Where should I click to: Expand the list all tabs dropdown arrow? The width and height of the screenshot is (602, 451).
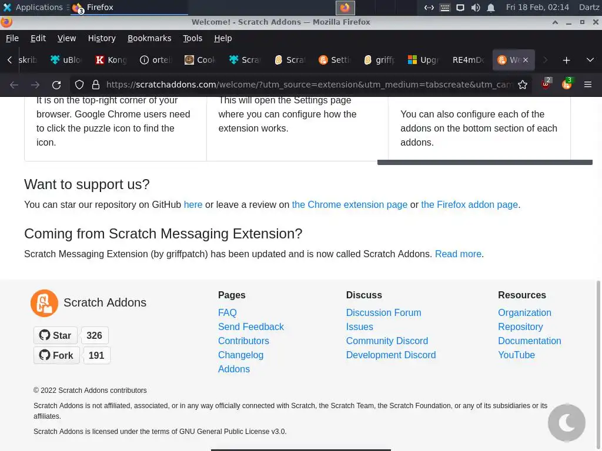590,60
